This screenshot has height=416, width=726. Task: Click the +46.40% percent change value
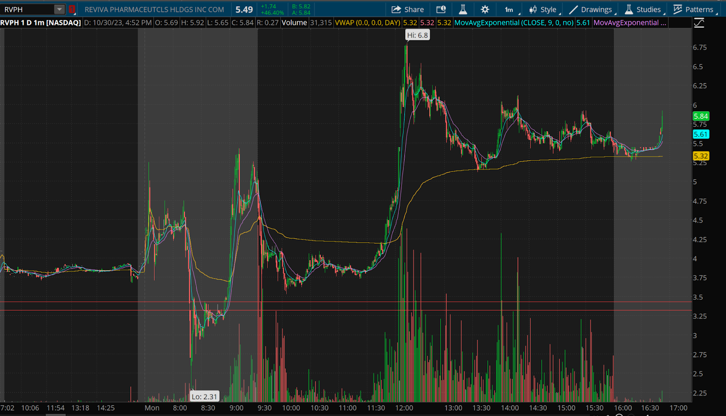tap(272, 13)
